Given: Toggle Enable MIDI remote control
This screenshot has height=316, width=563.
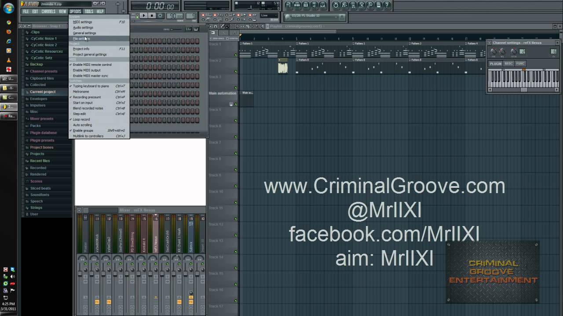Looking at the screenshot, I should [92, 65].
